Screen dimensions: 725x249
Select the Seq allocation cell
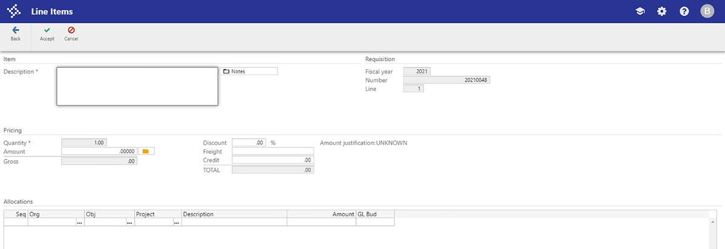pyautogui.click(x=16, y=222)
